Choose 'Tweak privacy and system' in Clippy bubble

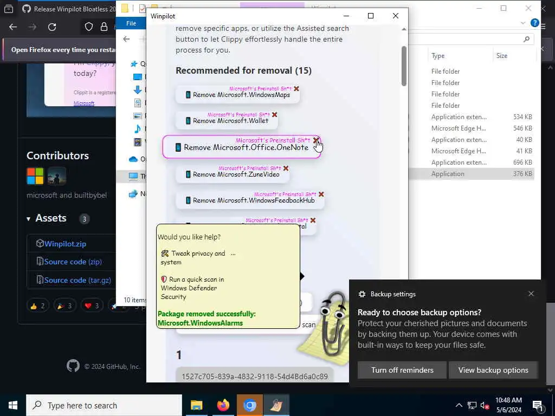[193, 257]
